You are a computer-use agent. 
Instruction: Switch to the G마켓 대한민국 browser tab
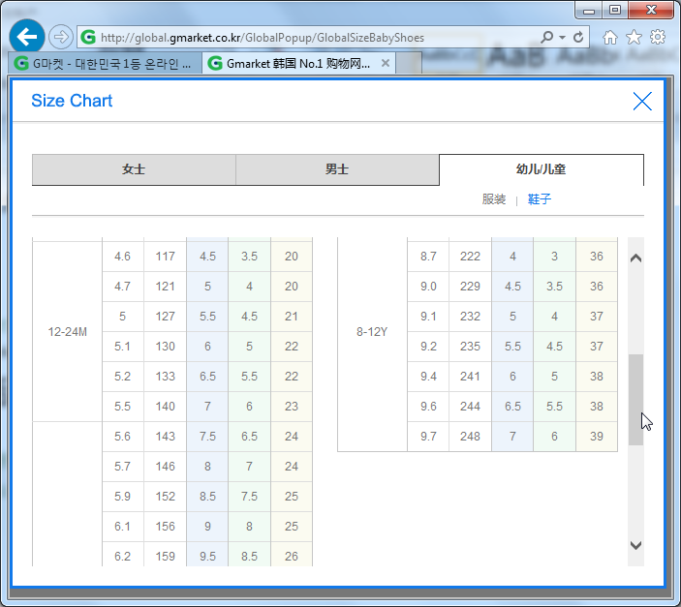[x=107, y=63]
